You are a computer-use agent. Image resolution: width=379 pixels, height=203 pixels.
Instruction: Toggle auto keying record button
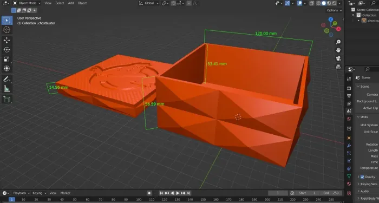149,193
